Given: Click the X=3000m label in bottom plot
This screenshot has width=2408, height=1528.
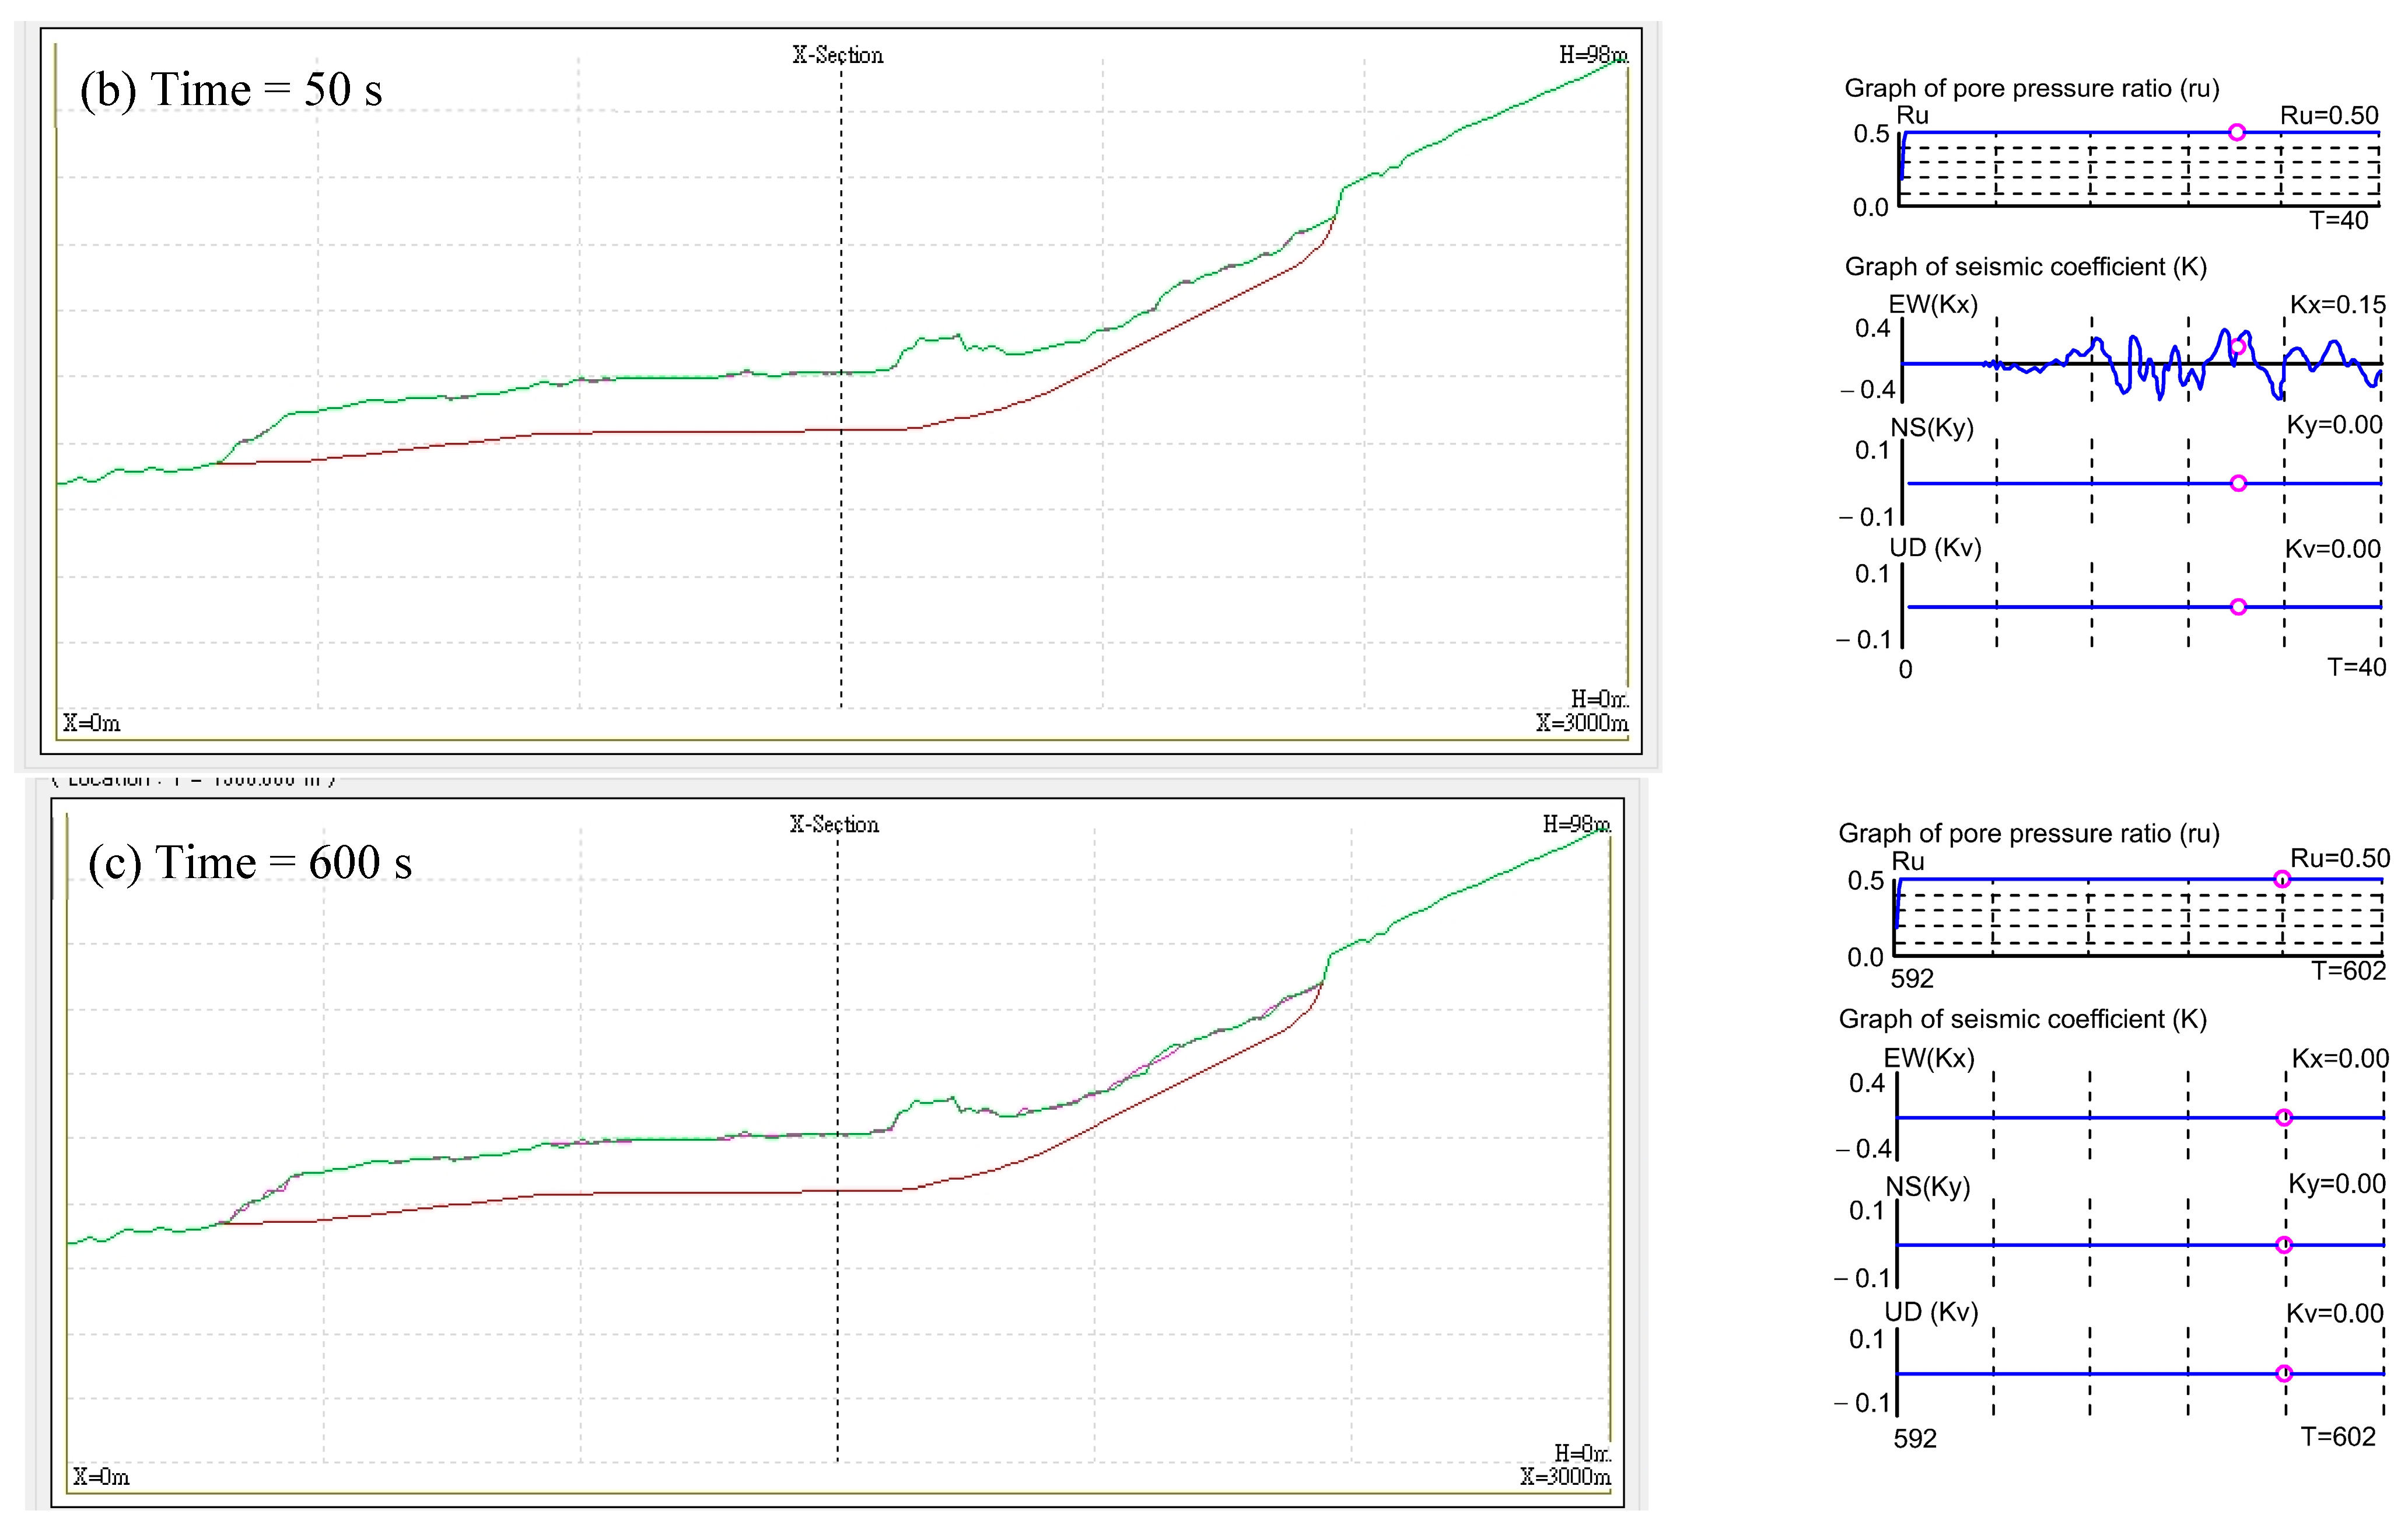Looking at the screenshot, I should pos(1565,1476).
